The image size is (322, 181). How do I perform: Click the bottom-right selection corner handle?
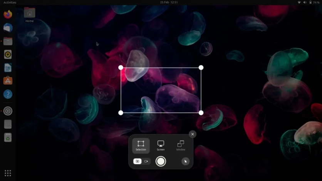pyautogui.click(x=201, y=113)
